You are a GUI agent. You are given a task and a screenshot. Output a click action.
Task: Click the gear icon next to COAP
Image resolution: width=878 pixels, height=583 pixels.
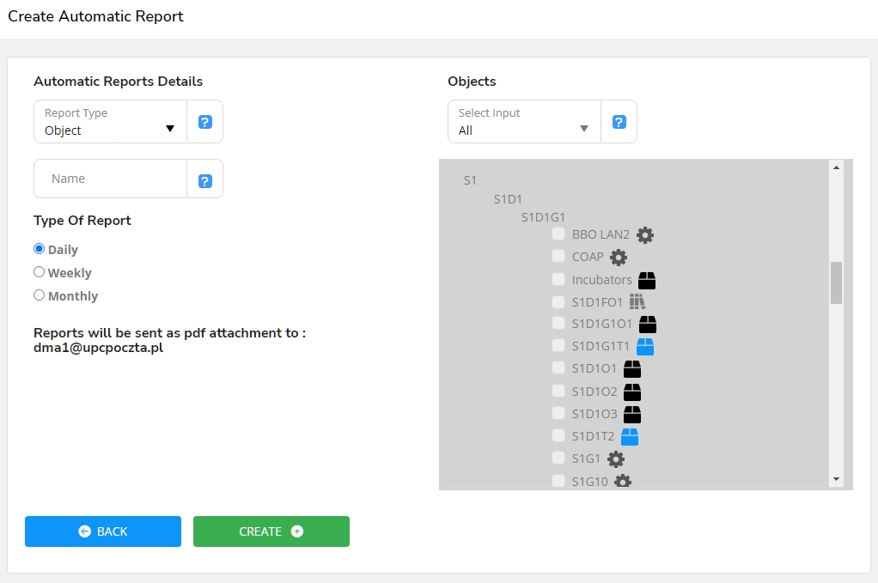[x=619, y=257]
